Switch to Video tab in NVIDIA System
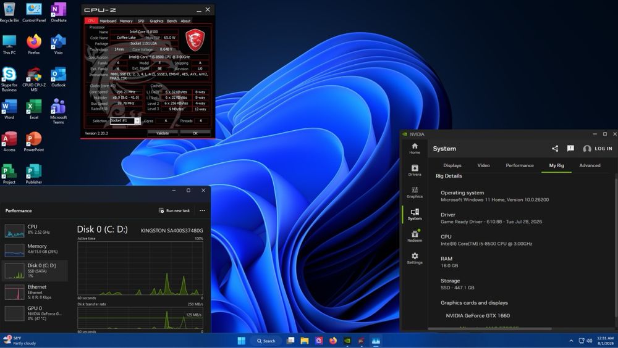The image size is (618, 348). [484, 165]
